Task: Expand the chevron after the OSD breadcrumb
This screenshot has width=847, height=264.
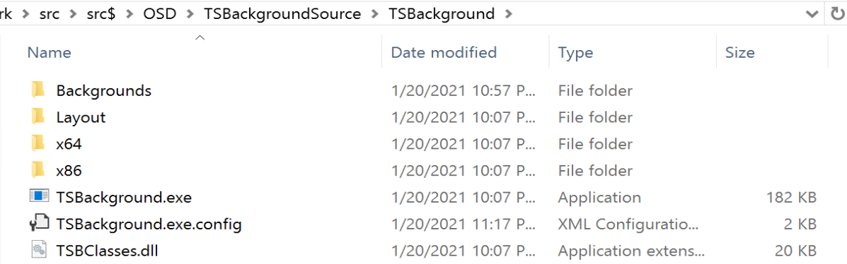Action: (x=190, y=15)
